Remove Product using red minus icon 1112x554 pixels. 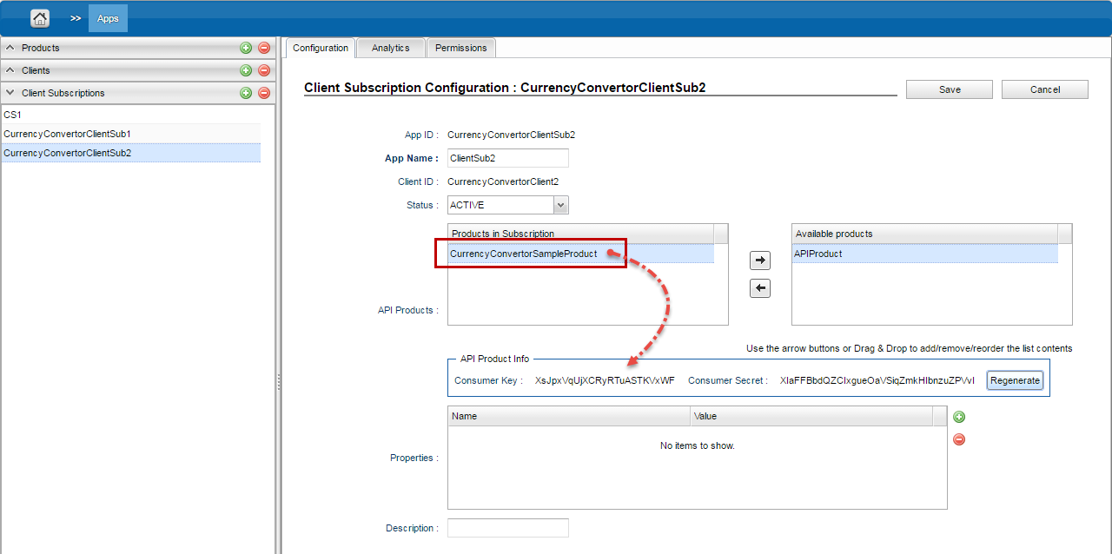(x=264, y=48)
